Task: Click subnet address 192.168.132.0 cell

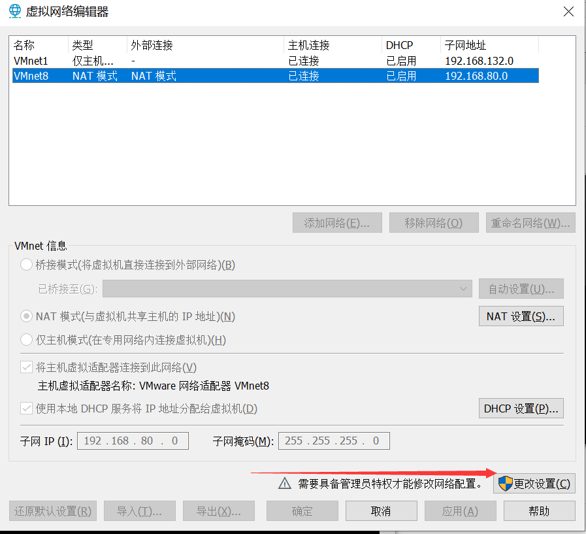Action: coord(479,61)
